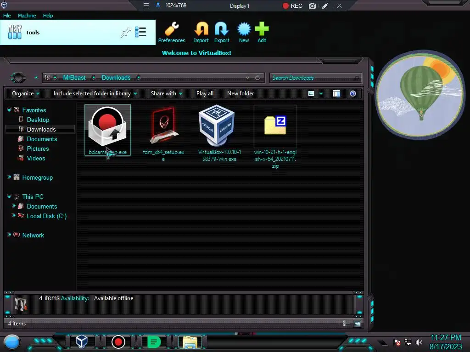Open the File menu
Image resolution: width=470 pixels, height=352 pixels.
7,16
